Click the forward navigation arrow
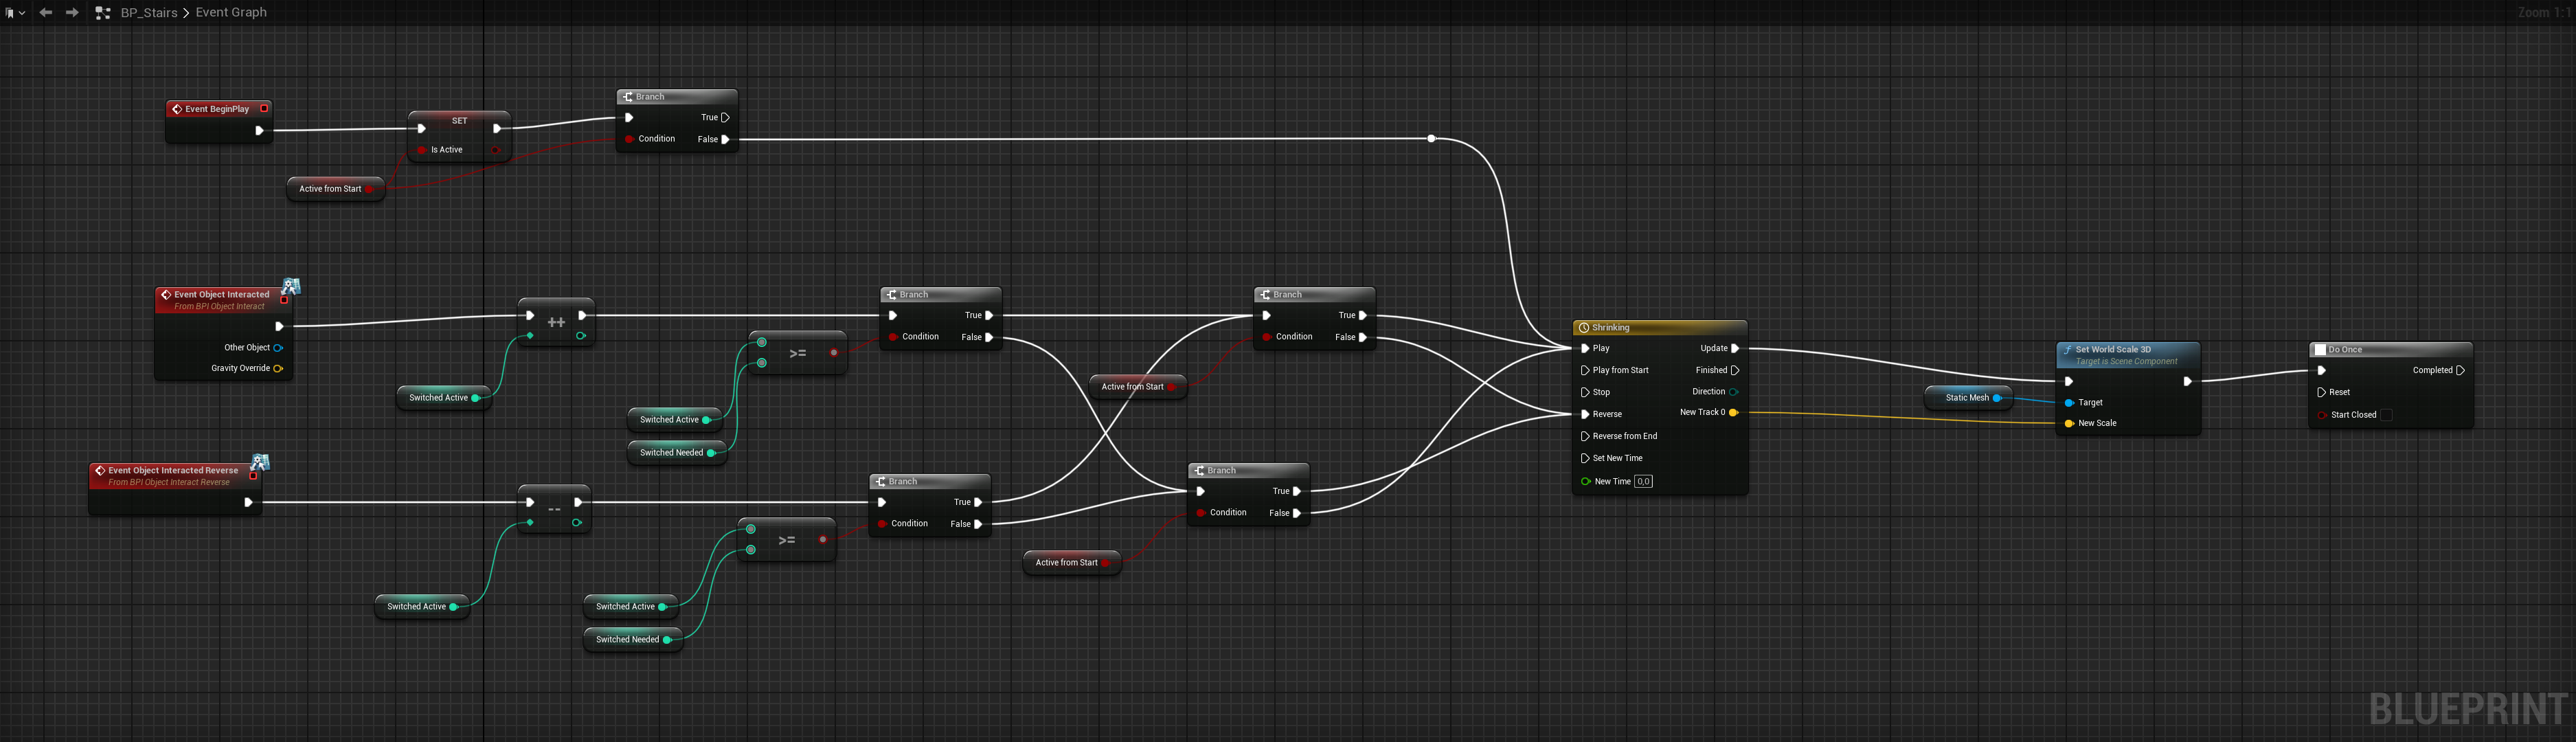2576x742 pixels. click(72, 13)
